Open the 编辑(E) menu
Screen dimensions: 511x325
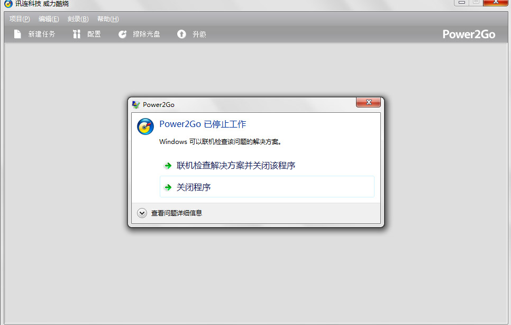click(x=49, y=19)
